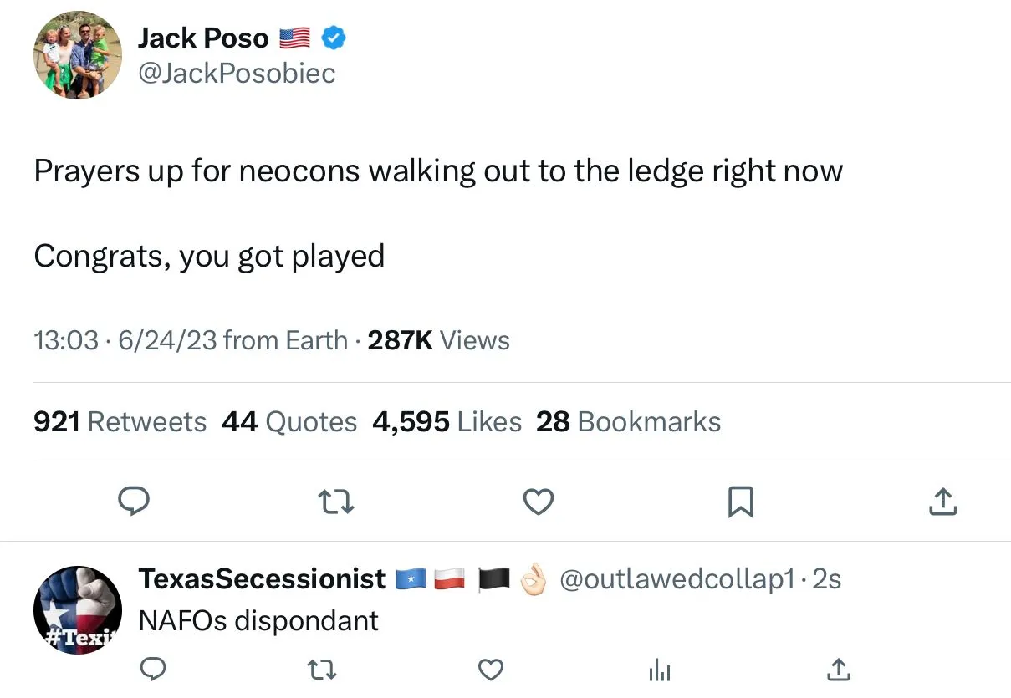Open the @JackPosobiec handle

(236, 74)
